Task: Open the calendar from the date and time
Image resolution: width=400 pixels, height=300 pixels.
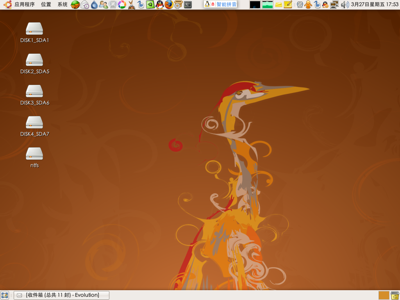Action: tap(375, 4)
